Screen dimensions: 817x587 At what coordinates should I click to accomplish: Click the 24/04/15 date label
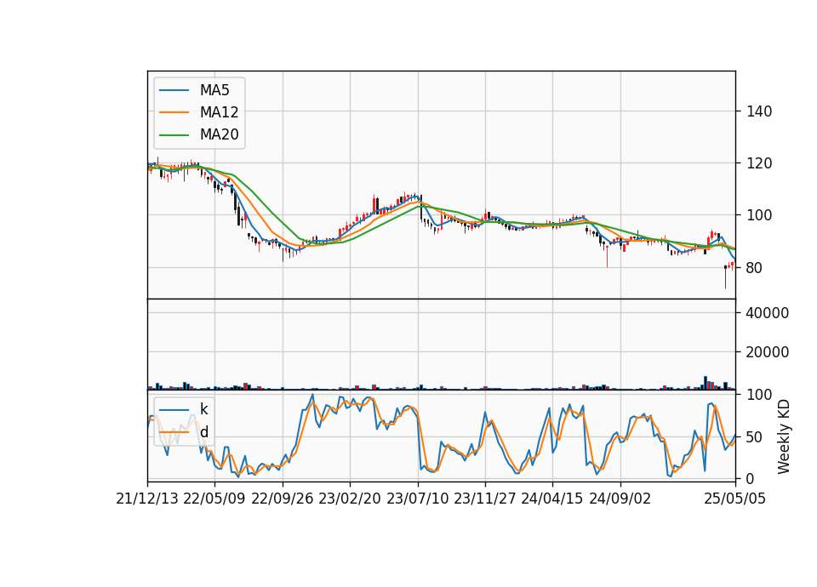tap(551, 499)
